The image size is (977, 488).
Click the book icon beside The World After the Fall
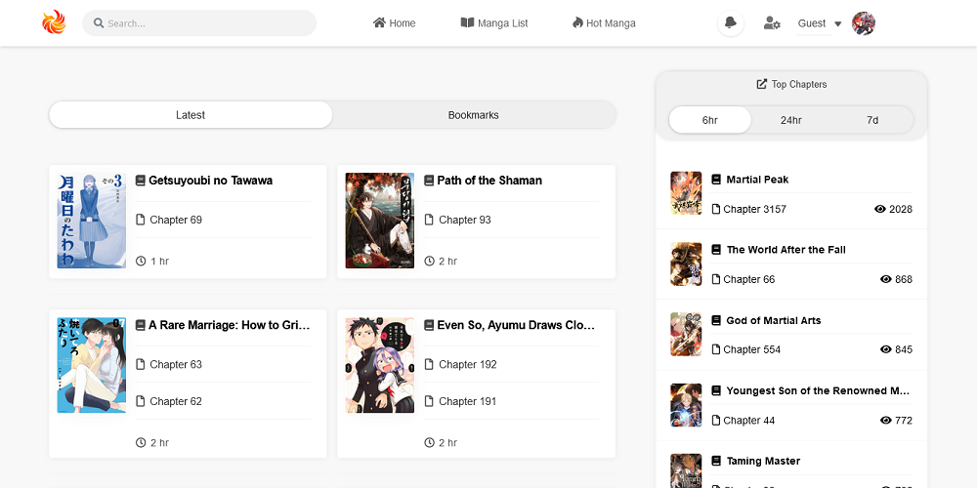coord(716,250)
